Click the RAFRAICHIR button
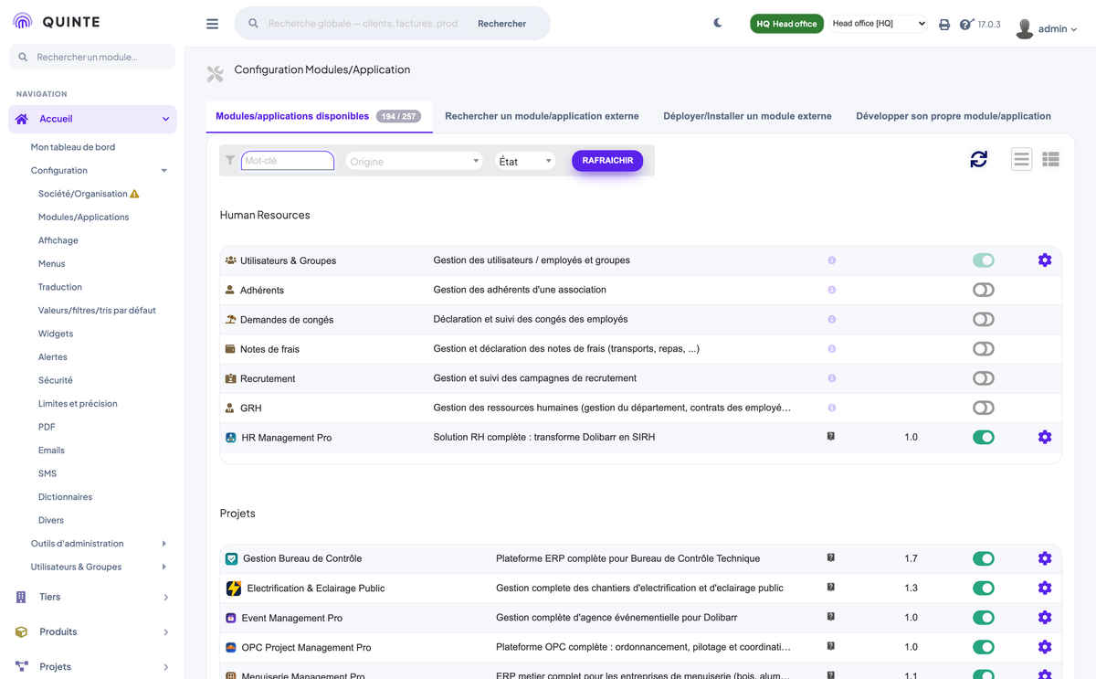This screenshot has width=1096, height=679. (x=607, y=160)
